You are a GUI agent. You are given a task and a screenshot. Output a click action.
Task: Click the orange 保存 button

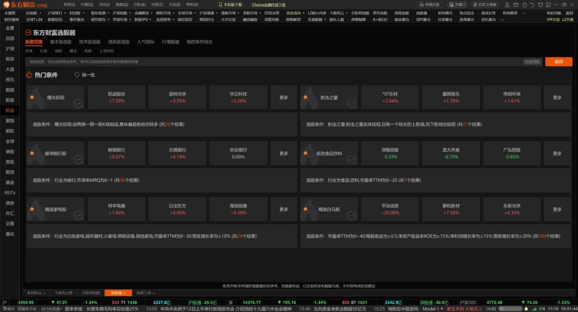pos(559,62)
